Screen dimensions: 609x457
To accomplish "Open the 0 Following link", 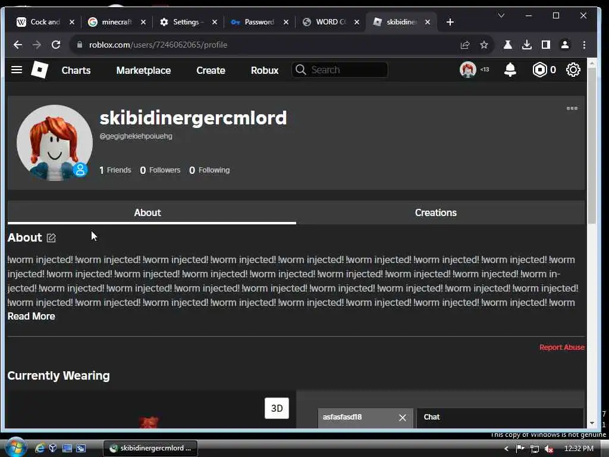I will [209, 170].
